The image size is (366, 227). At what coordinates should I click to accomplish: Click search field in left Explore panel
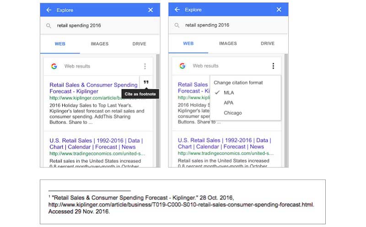coord(100,26)
